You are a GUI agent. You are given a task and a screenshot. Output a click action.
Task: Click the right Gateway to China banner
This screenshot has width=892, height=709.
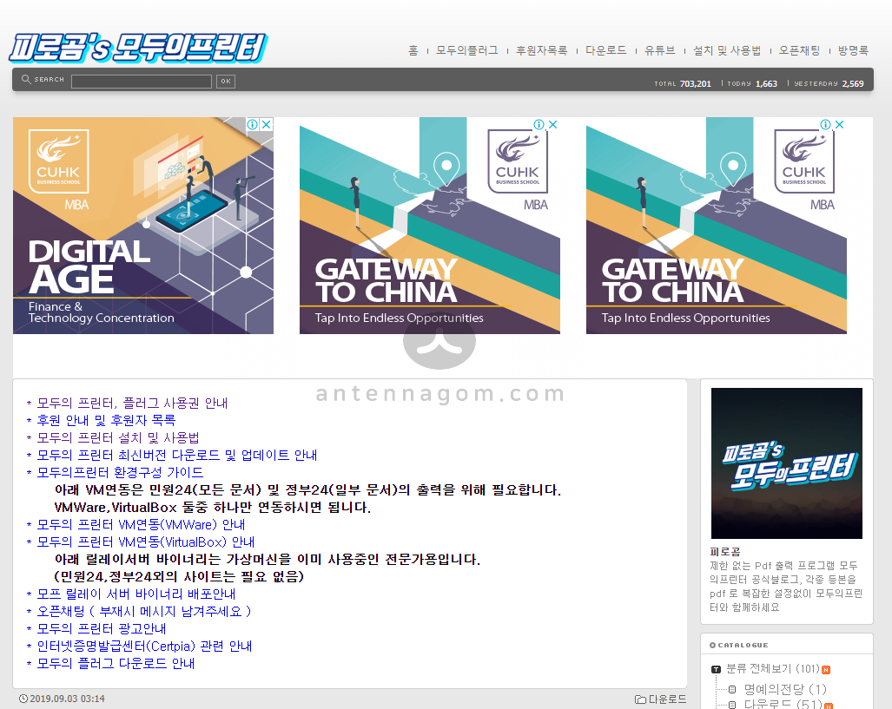717,226
